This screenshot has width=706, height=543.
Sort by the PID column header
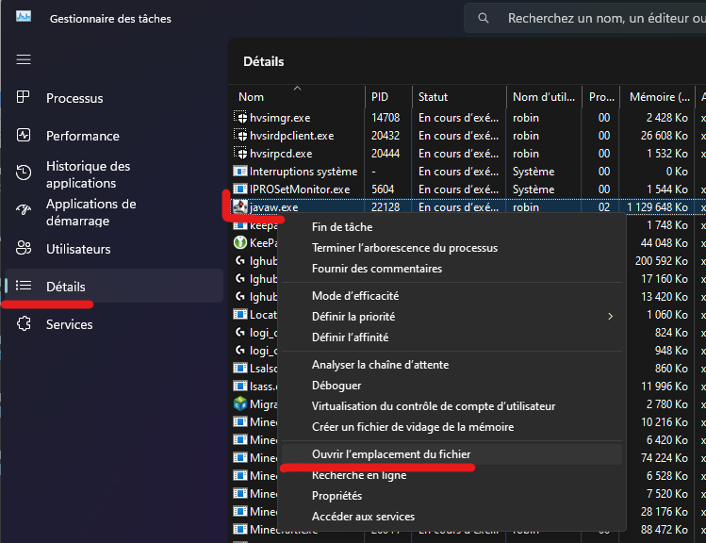pyautogui.click(x=388, y=97)
